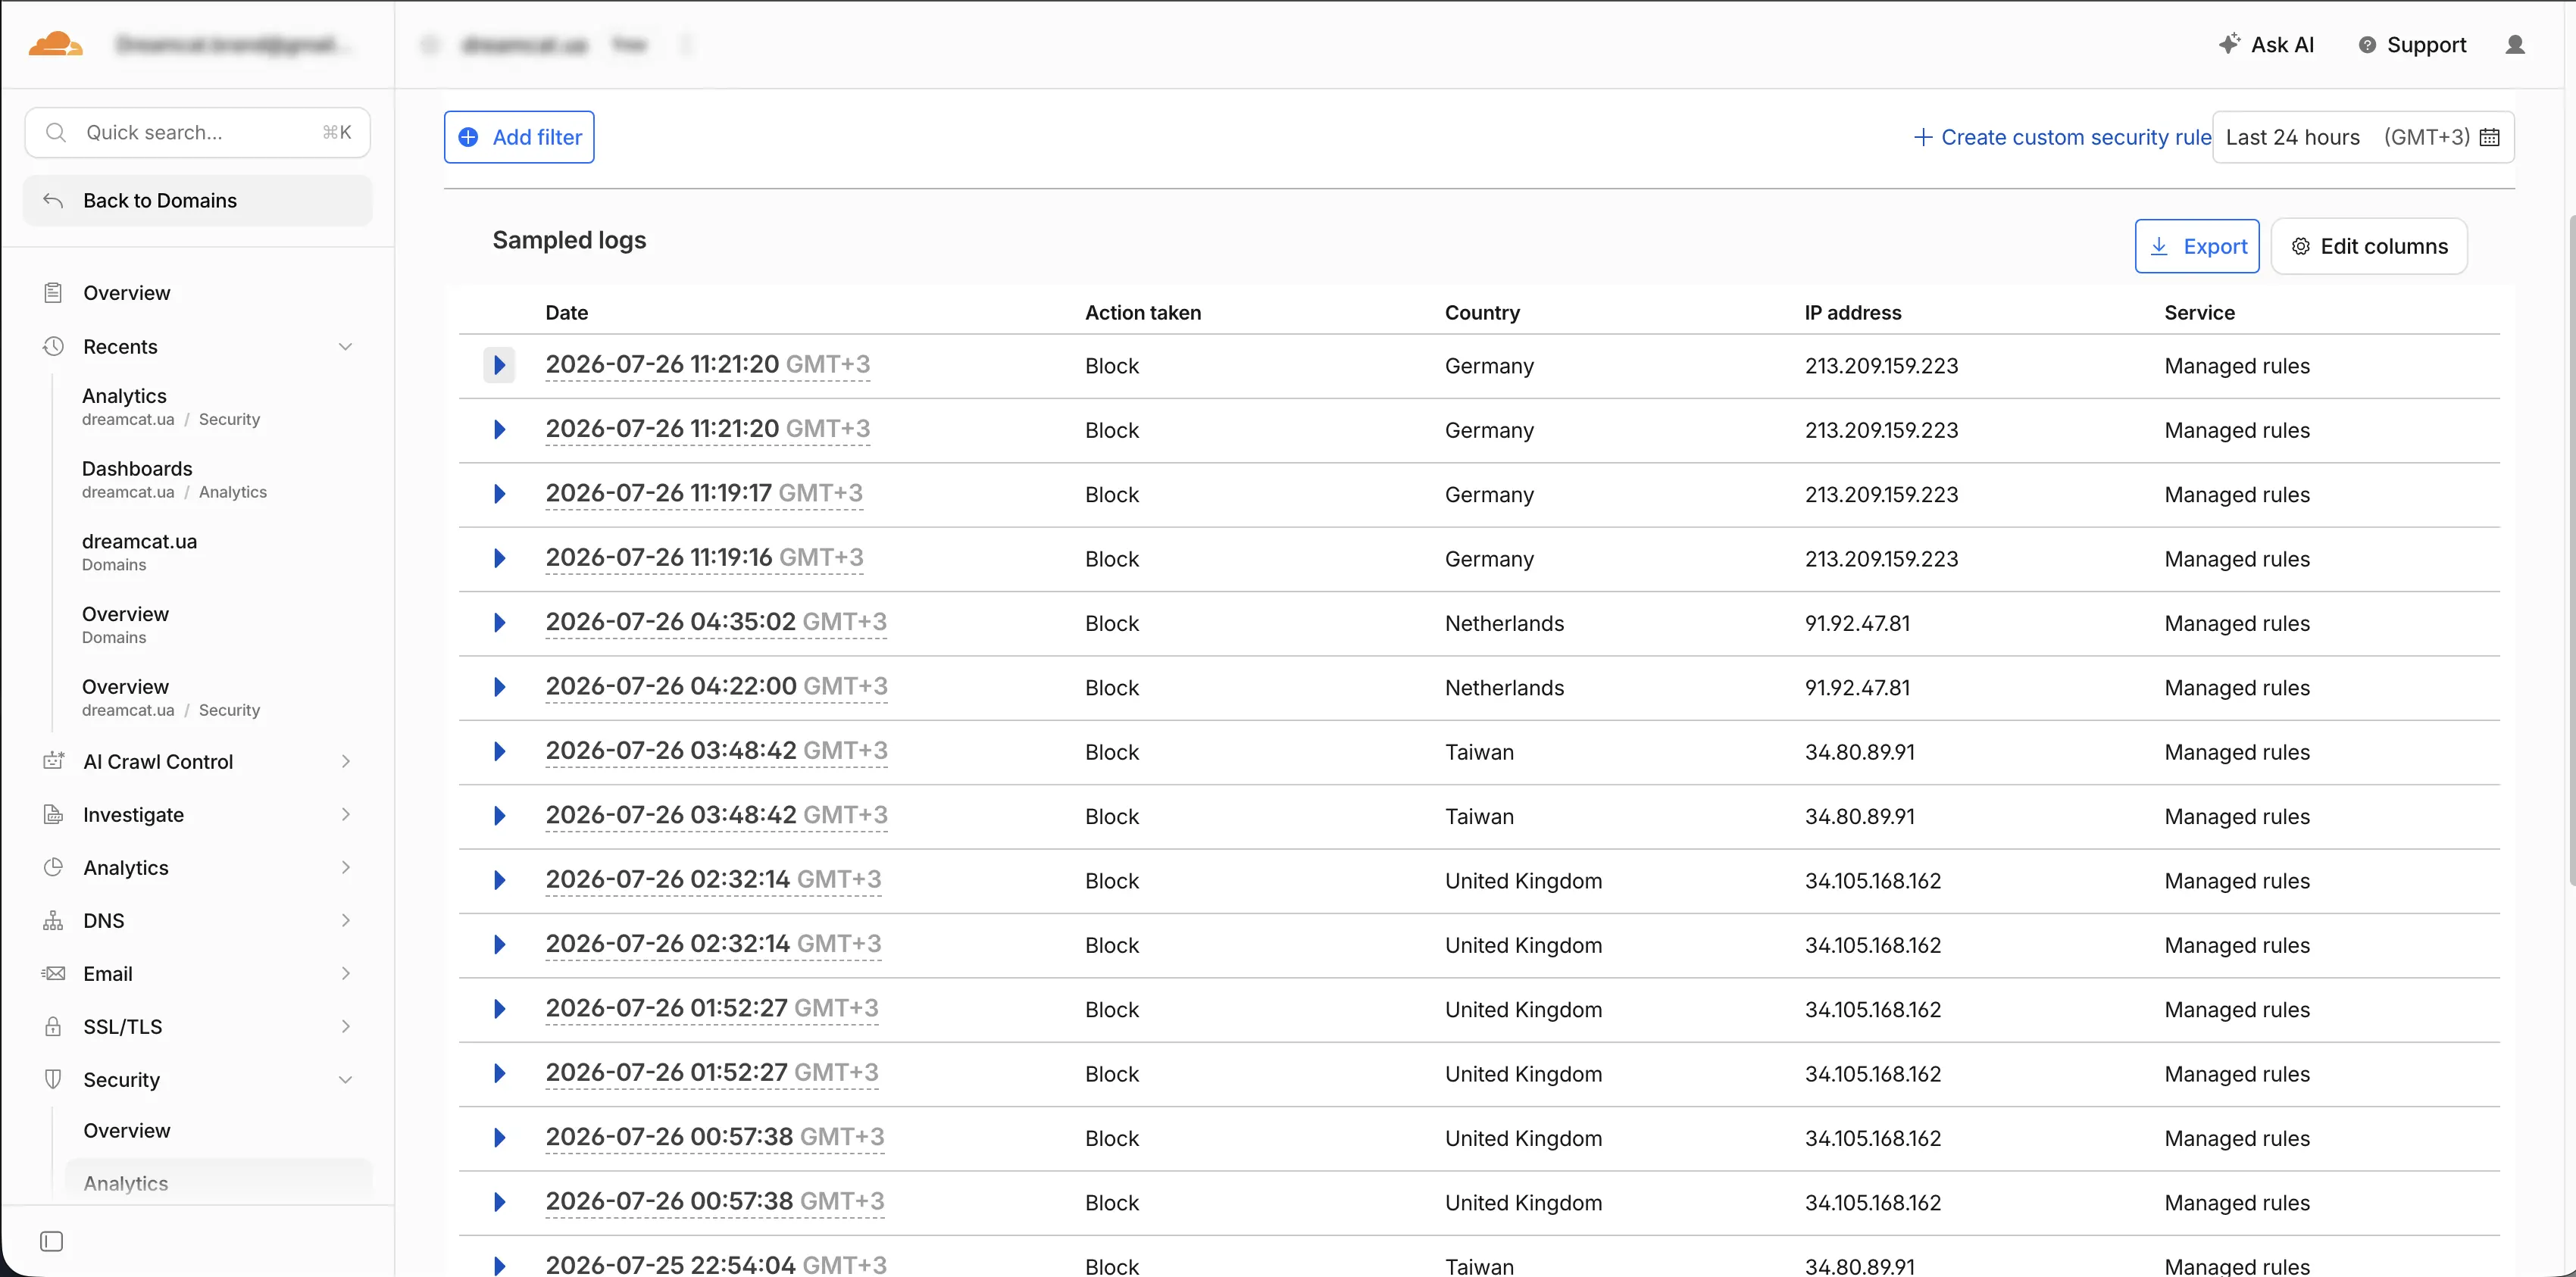Click date 2026-07-26 04:35:02 GMT+3
The height and width of the screenshot is (1277, 2576).
pyautogui.click(x=716, y=622)
